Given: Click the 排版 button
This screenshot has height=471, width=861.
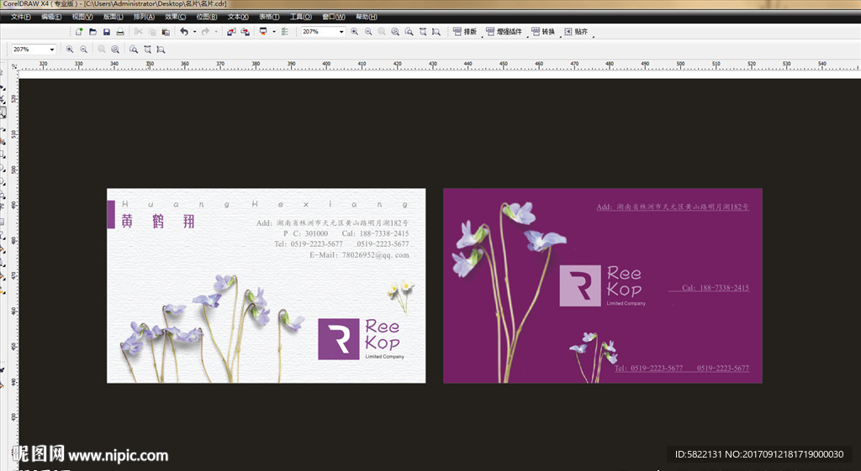Looking at the screenshot, I should coord(465,32).
